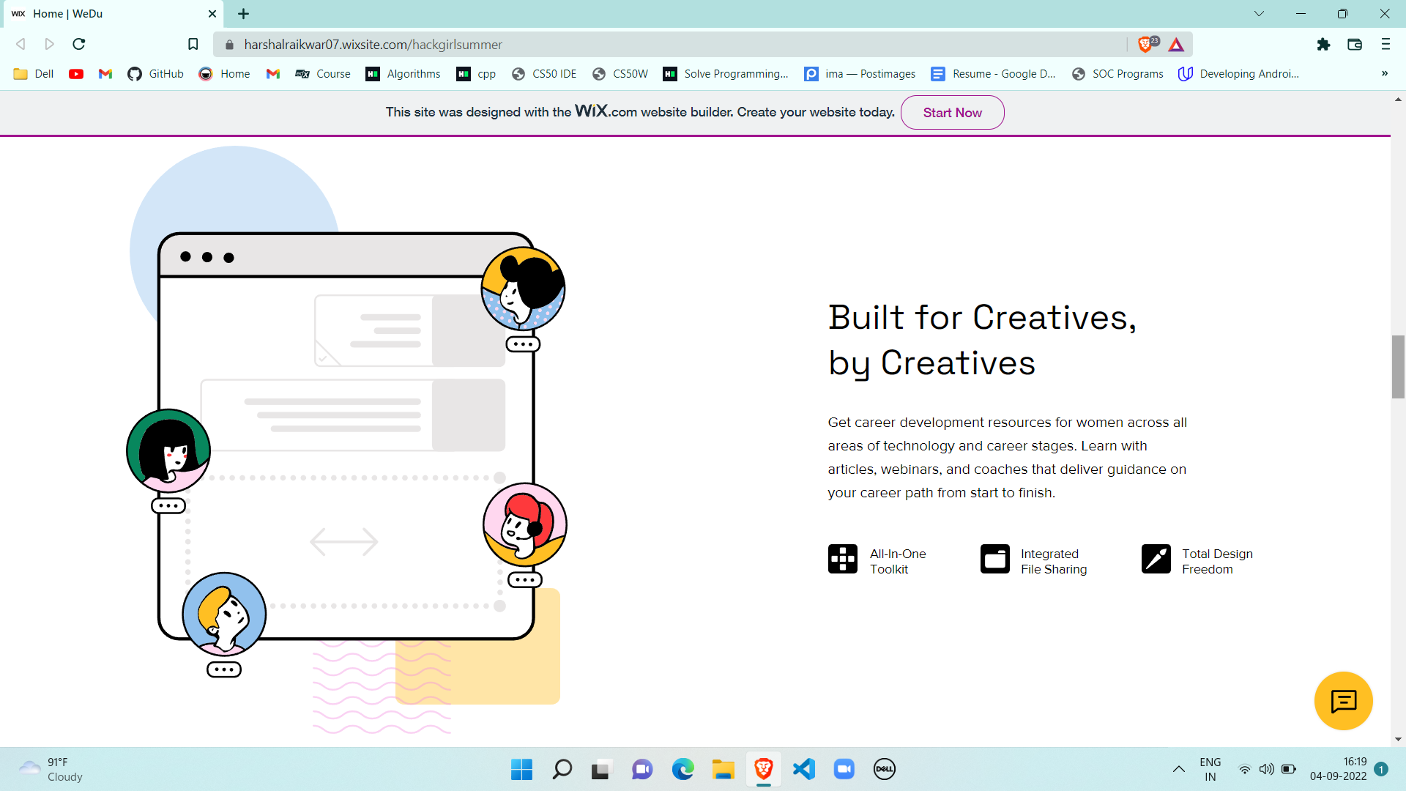Screen dimensions: 1406x791
Task: Click the Brave Shields lion icon
Action: [x=1145, y=45]
